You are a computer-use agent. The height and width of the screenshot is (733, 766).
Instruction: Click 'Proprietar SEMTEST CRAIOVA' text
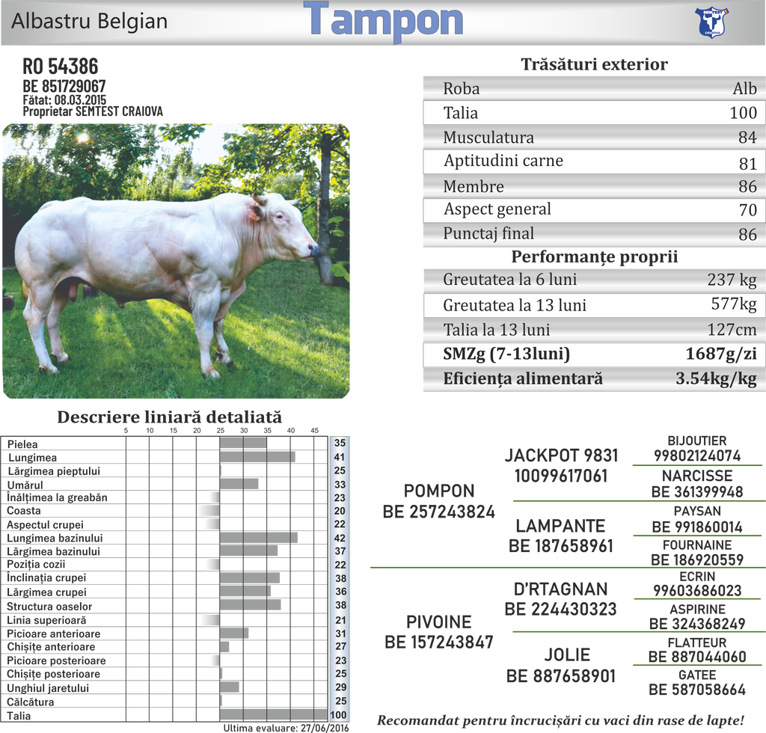pyautogui.click(x=93, y=111)
